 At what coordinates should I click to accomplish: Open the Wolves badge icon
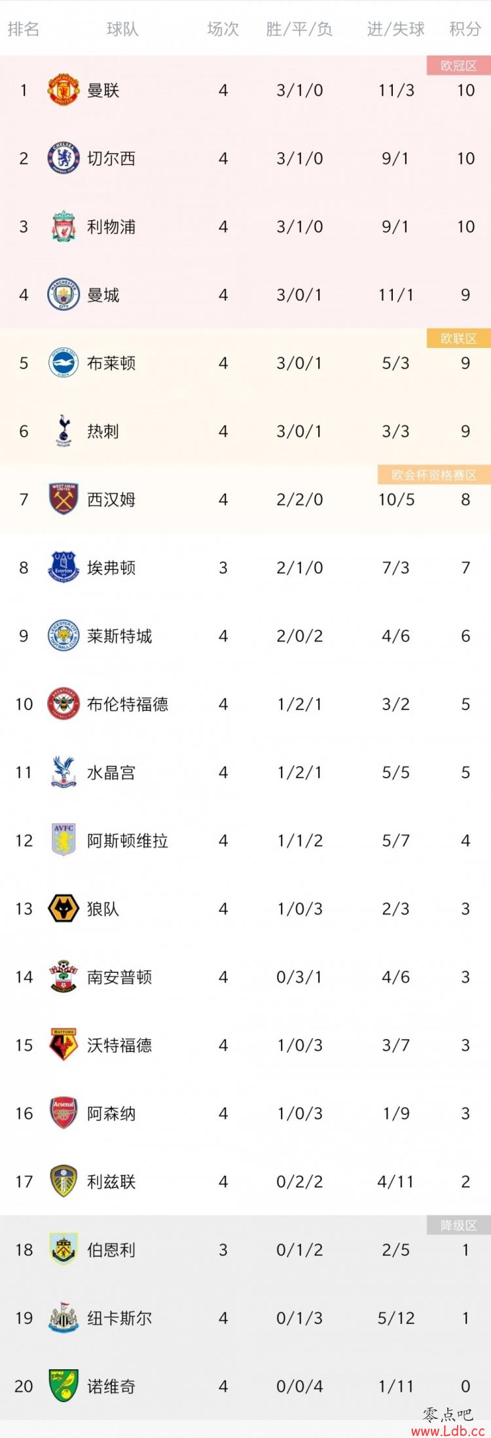coord(64,908)
